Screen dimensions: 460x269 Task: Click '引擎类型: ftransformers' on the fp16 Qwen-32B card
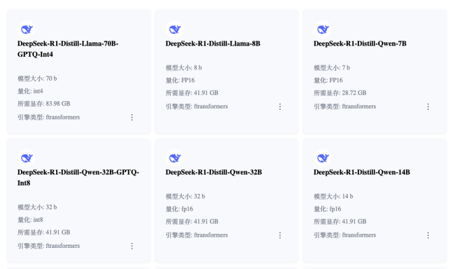click(x=197, y=235)
